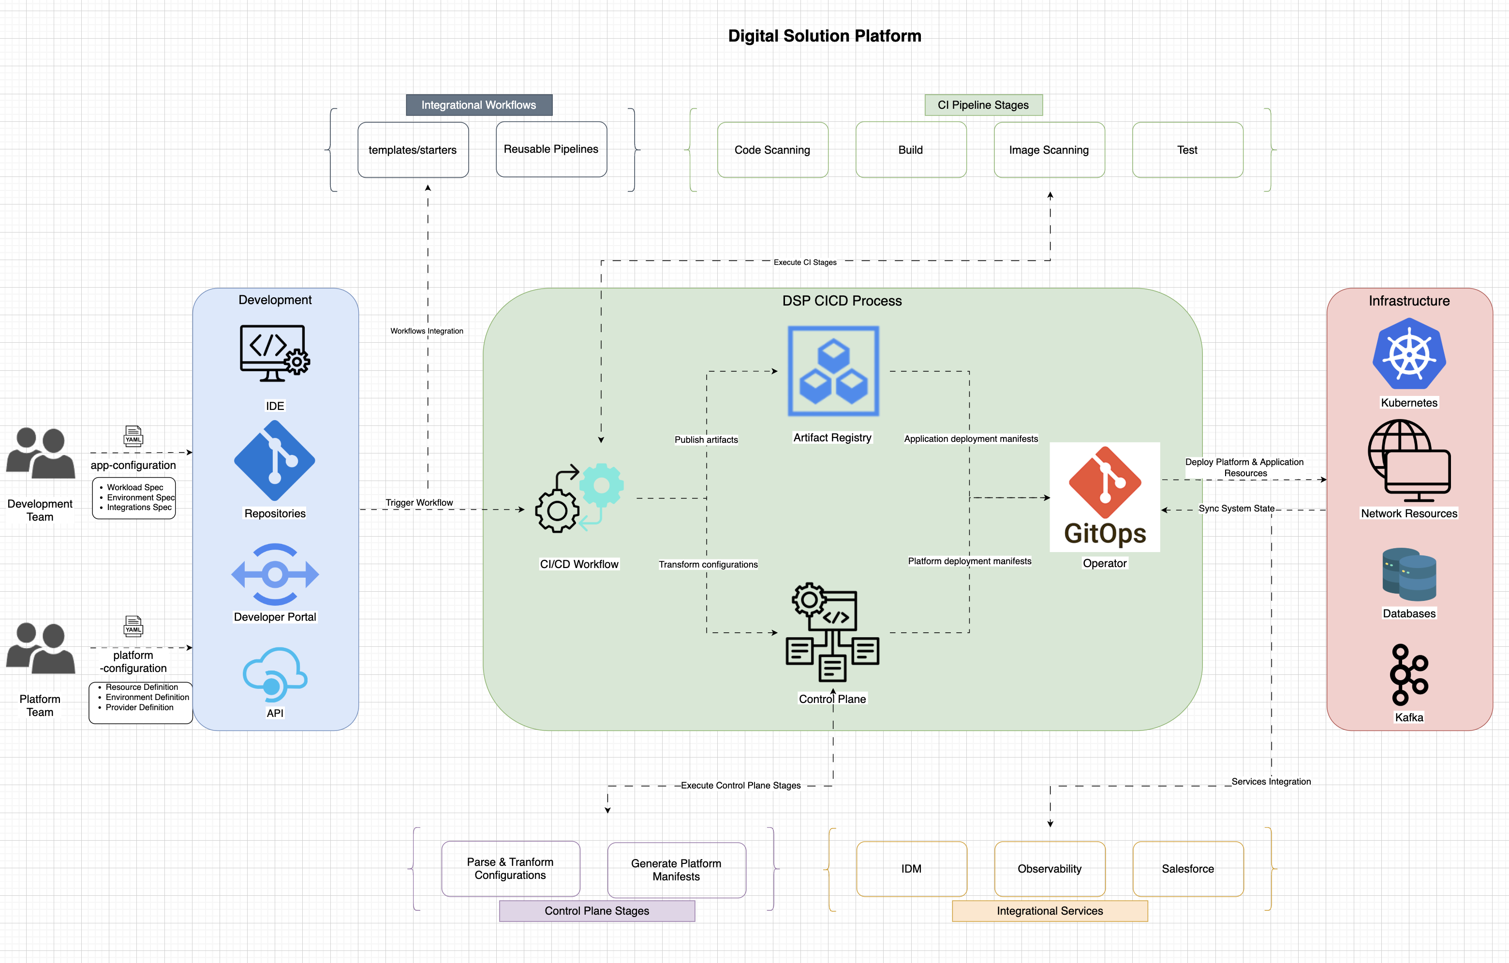Click the Transform configurations label
The width and height of the screenshot is (1509, 963).
[x=708, y=565]
